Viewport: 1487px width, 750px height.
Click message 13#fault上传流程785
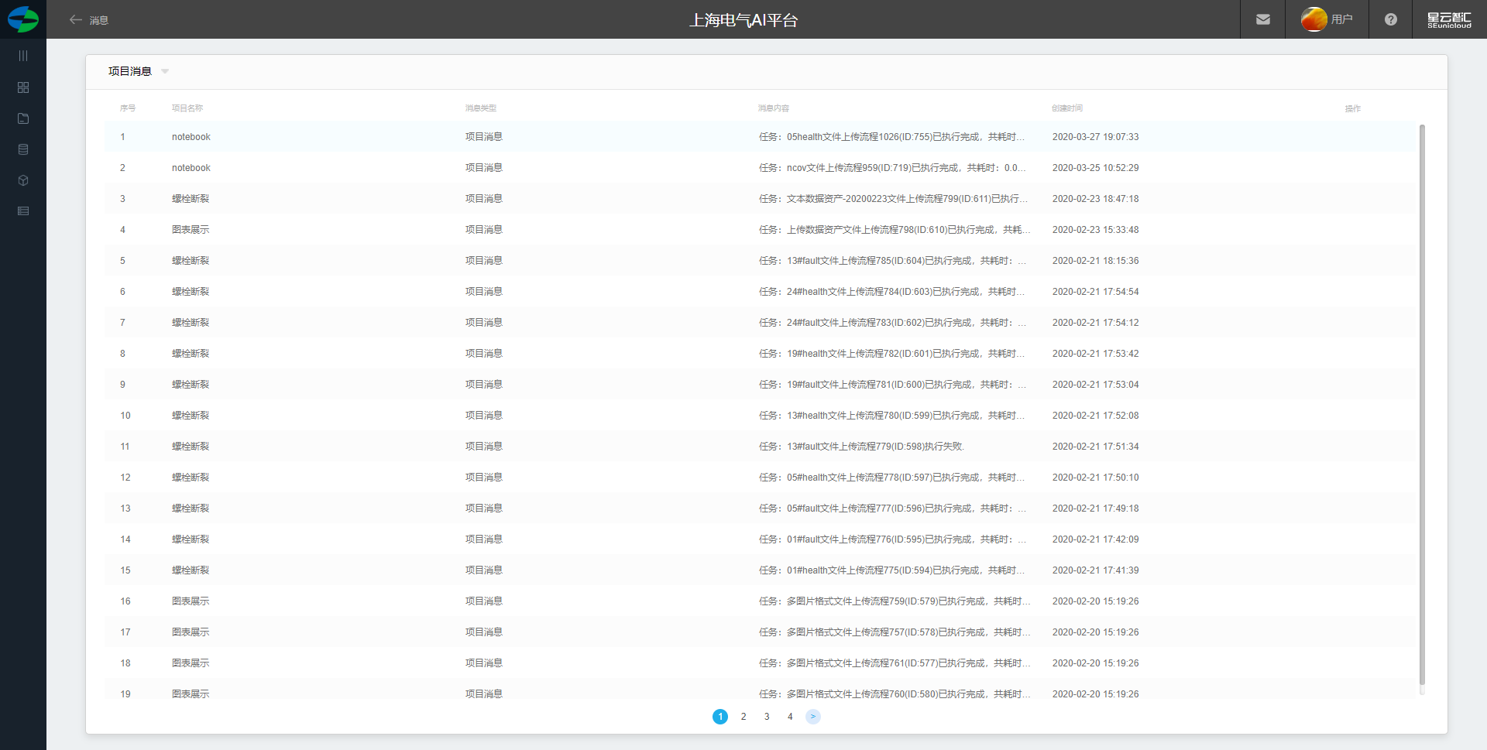(x=893, y=261)
